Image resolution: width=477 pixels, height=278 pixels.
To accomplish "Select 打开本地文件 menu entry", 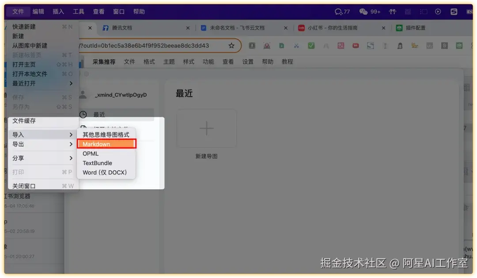I will [42, 74].
